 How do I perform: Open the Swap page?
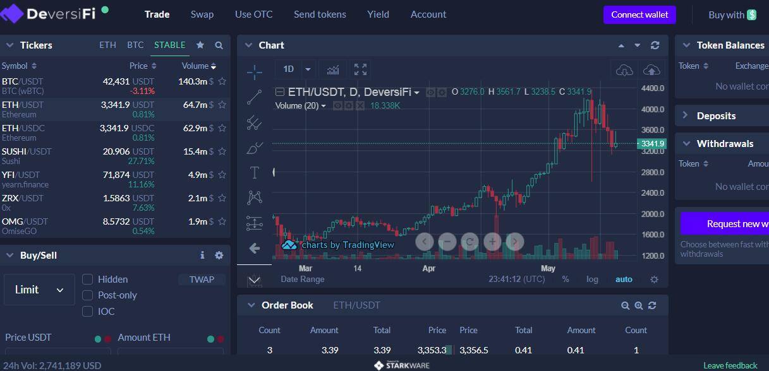point(202,14)
